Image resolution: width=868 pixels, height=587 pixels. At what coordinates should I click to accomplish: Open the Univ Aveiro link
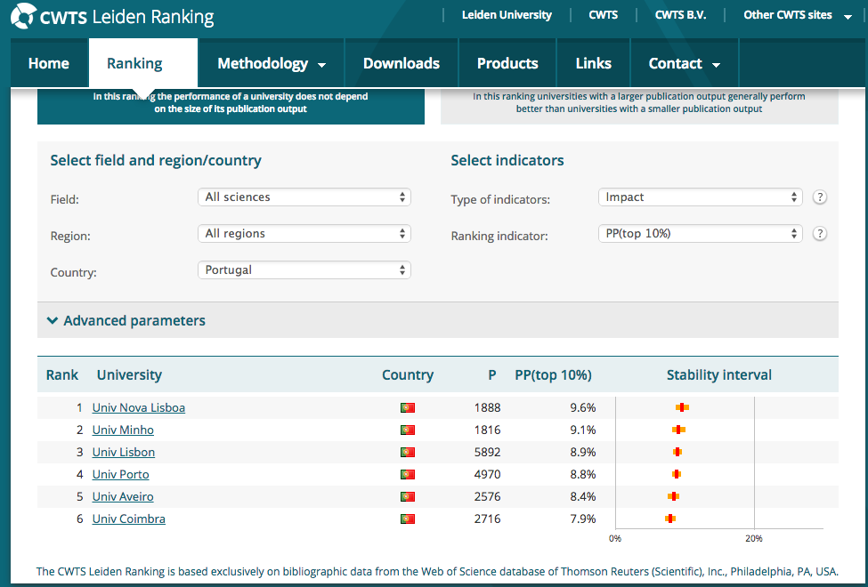(123, 497)
